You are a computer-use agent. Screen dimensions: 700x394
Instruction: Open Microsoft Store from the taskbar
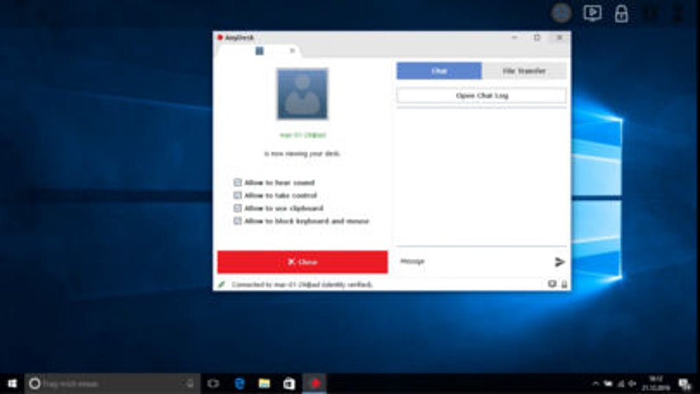pos(289,384)
